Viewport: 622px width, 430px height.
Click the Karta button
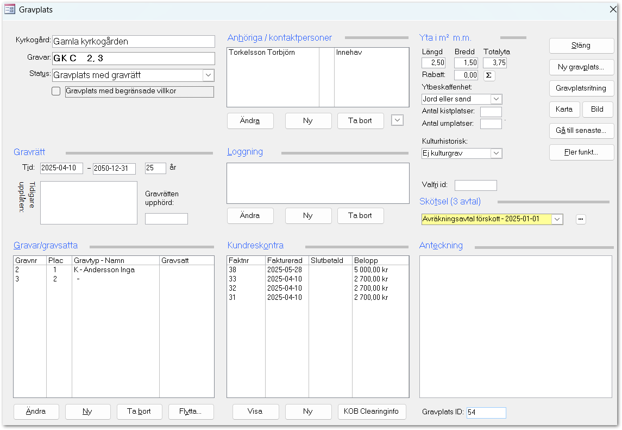[564, 109]
